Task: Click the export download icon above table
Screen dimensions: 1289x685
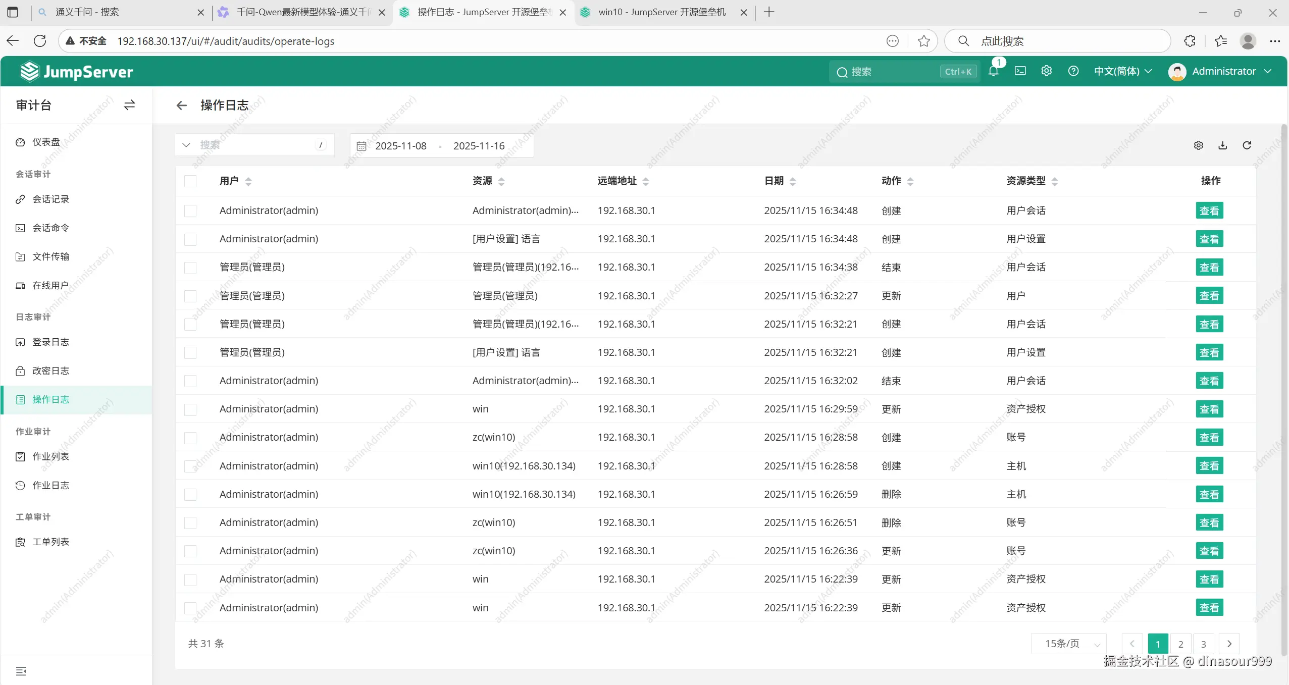Action: pos(1222,145)
